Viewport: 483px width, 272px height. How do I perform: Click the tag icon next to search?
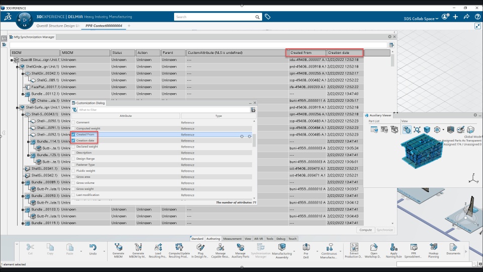[267, 17]
